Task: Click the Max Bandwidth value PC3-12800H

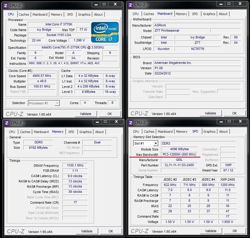Action: pos(179,154)
